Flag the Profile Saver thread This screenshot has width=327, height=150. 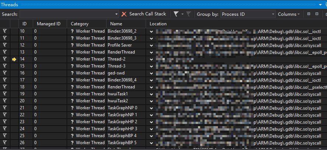(x=5, y=45)
